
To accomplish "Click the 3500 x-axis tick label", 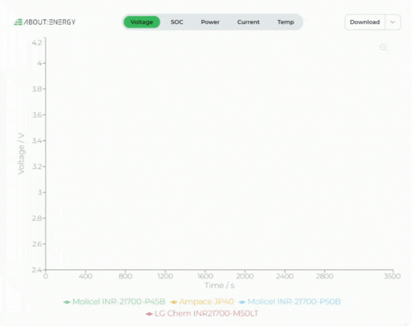I will coord(392,276).
